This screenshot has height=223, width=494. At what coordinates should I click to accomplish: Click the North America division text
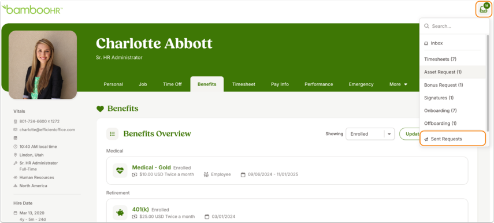34,186
